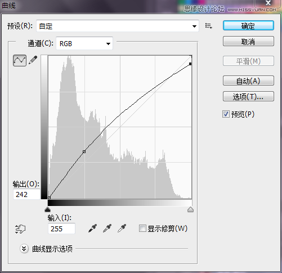The image size is (282, 273).
Task: Click the 自动(A) auto button
Action: tap(248, 80)
